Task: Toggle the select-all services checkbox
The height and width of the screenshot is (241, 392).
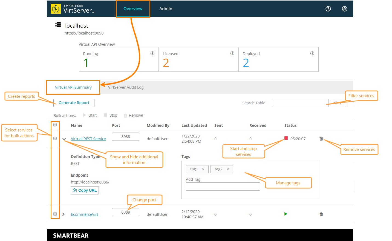Action: [55, 125]
